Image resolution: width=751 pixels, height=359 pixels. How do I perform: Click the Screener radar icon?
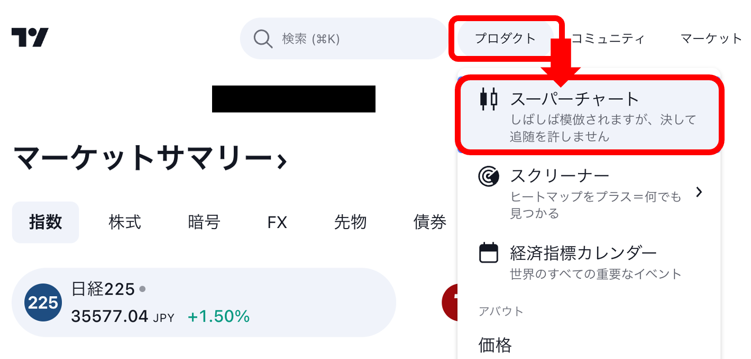point(488,176)
